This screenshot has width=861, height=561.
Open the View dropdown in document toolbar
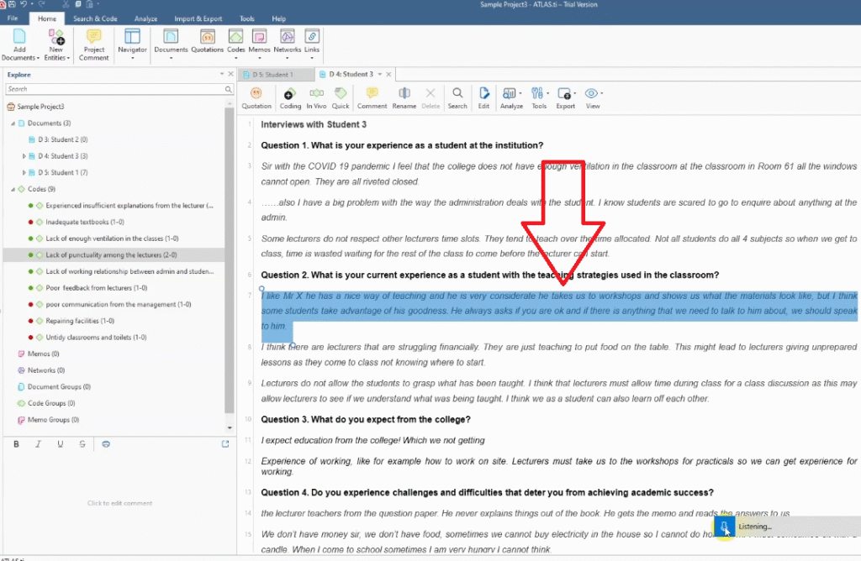tap(593, 98)
